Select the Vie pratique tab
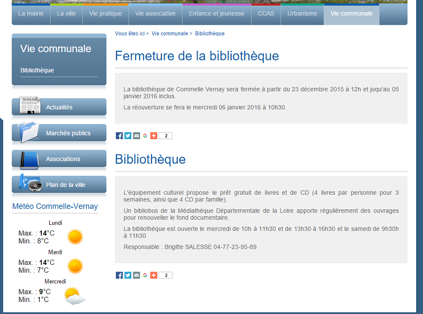The image size is (423, 314). coord(106,14)
